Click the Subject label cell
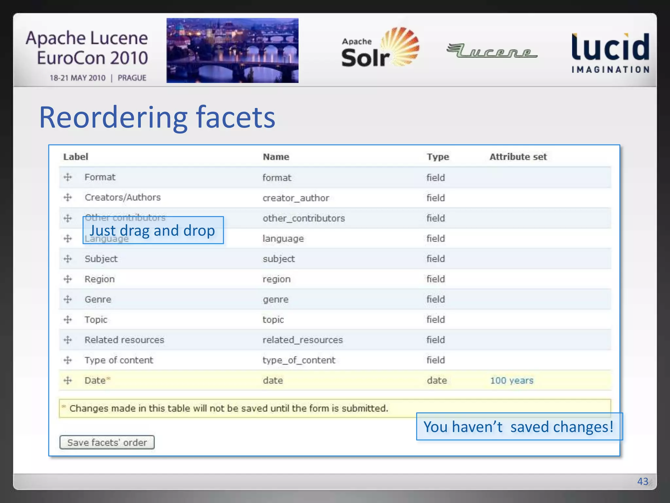 point(101,259)
